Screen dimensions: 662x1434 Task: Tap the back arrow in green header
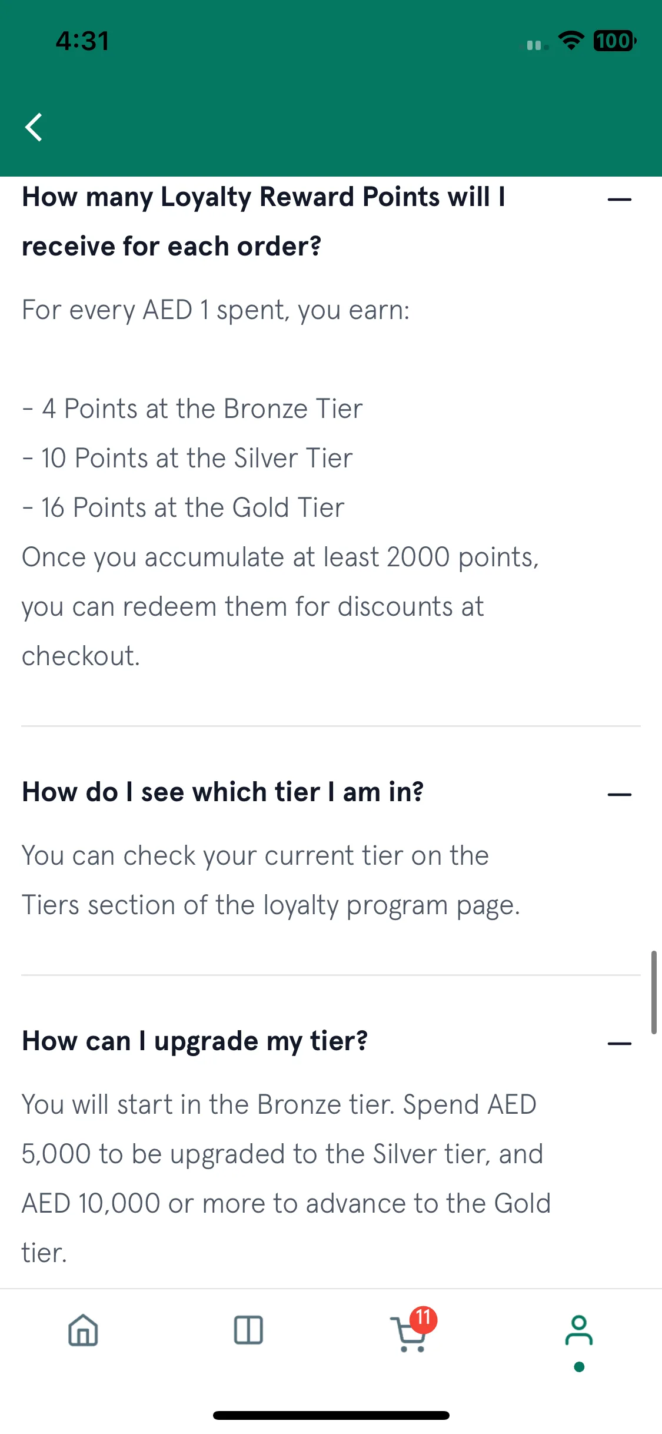(34, 127)
